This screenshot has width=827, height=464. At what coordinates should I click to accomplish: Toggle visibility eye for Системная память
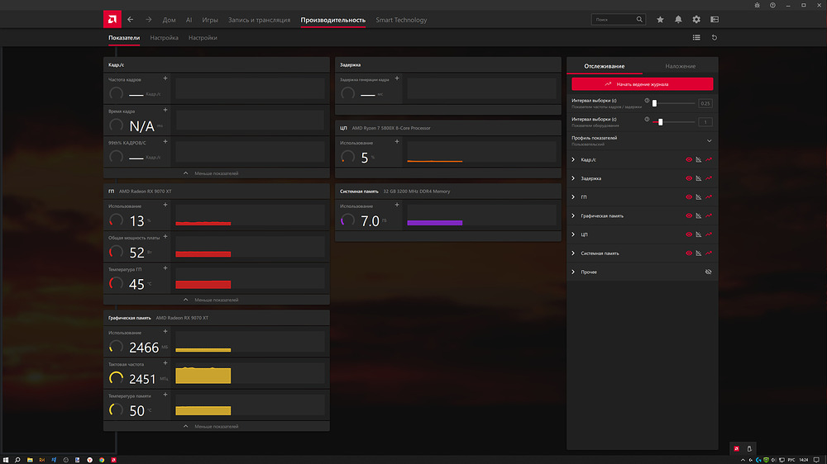point(689,253)
